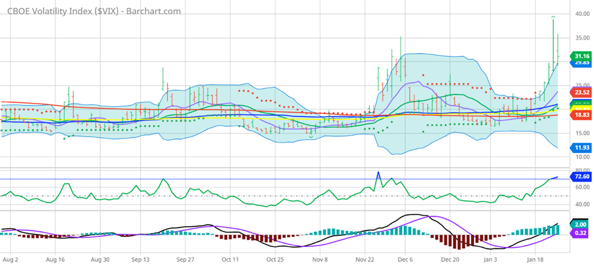Select the blue 29.85 upper band tag

581,63
